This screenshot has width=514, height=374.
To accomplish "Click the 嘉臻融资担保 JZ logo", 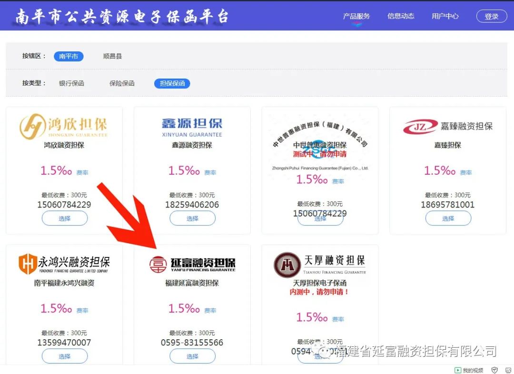I will 448,127.
